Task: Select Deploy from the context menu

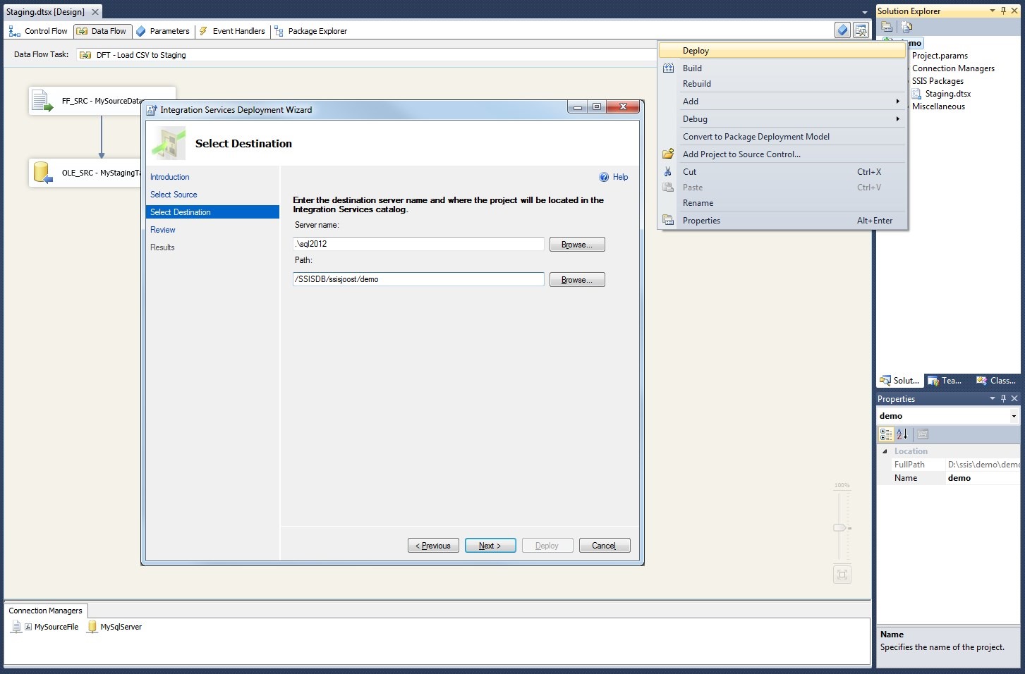Action: (x=782, y=50)
